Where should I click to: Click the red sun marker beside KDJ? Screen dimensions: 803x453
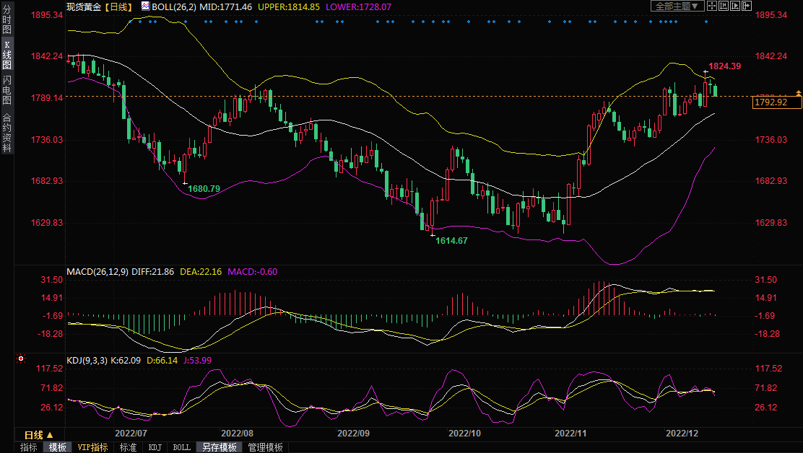coord(21,359)
